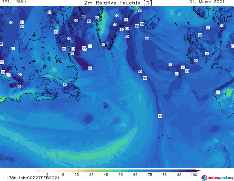Pick the dark purple arrow tip of legend
This screenshot has width=234, height=181.
coord(197,171)
